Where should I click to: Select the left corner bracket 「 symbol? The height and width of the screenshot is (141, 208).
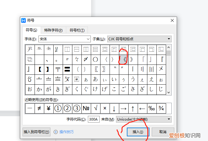pos(142,60)
